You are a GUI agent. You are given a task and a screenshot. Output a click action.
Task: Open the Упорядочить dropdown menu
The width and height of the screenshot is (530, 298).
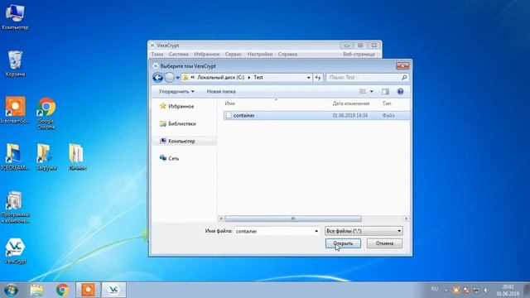click(176, 92)
